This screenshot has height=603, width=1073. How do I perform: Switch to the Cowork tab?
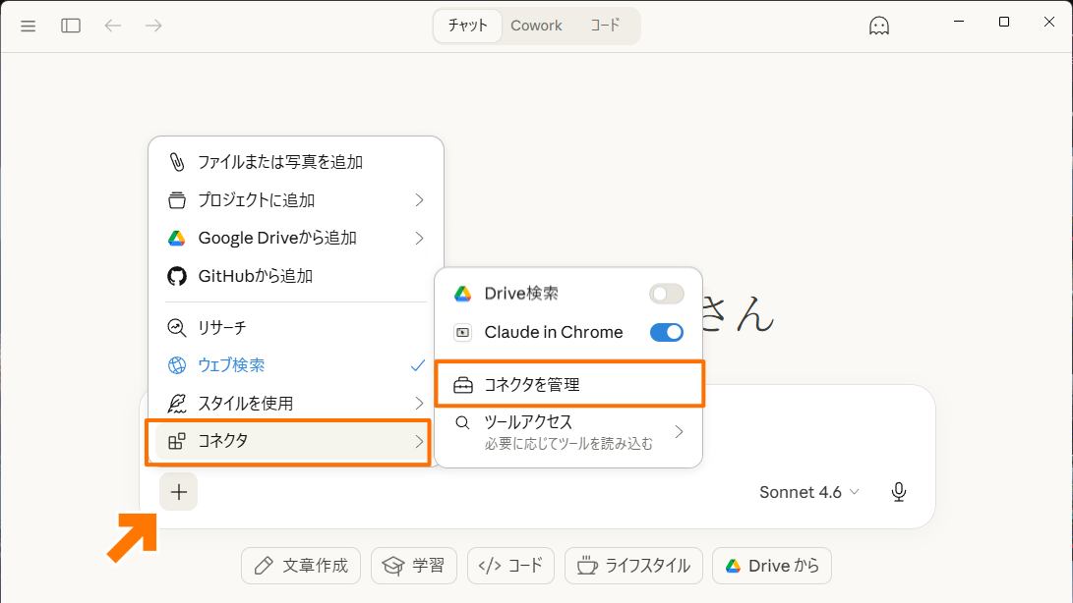click(x=536, y=26)
